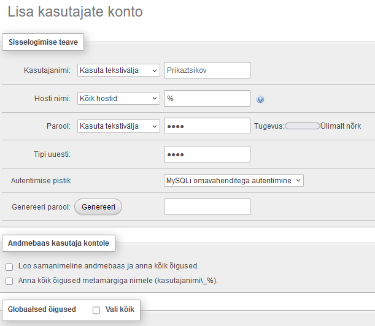
Task: Click the username field containing Prikaztsikov
Action: coord(207,70)
